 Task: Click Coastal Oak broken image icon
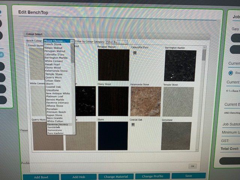[x=133, y=124]
